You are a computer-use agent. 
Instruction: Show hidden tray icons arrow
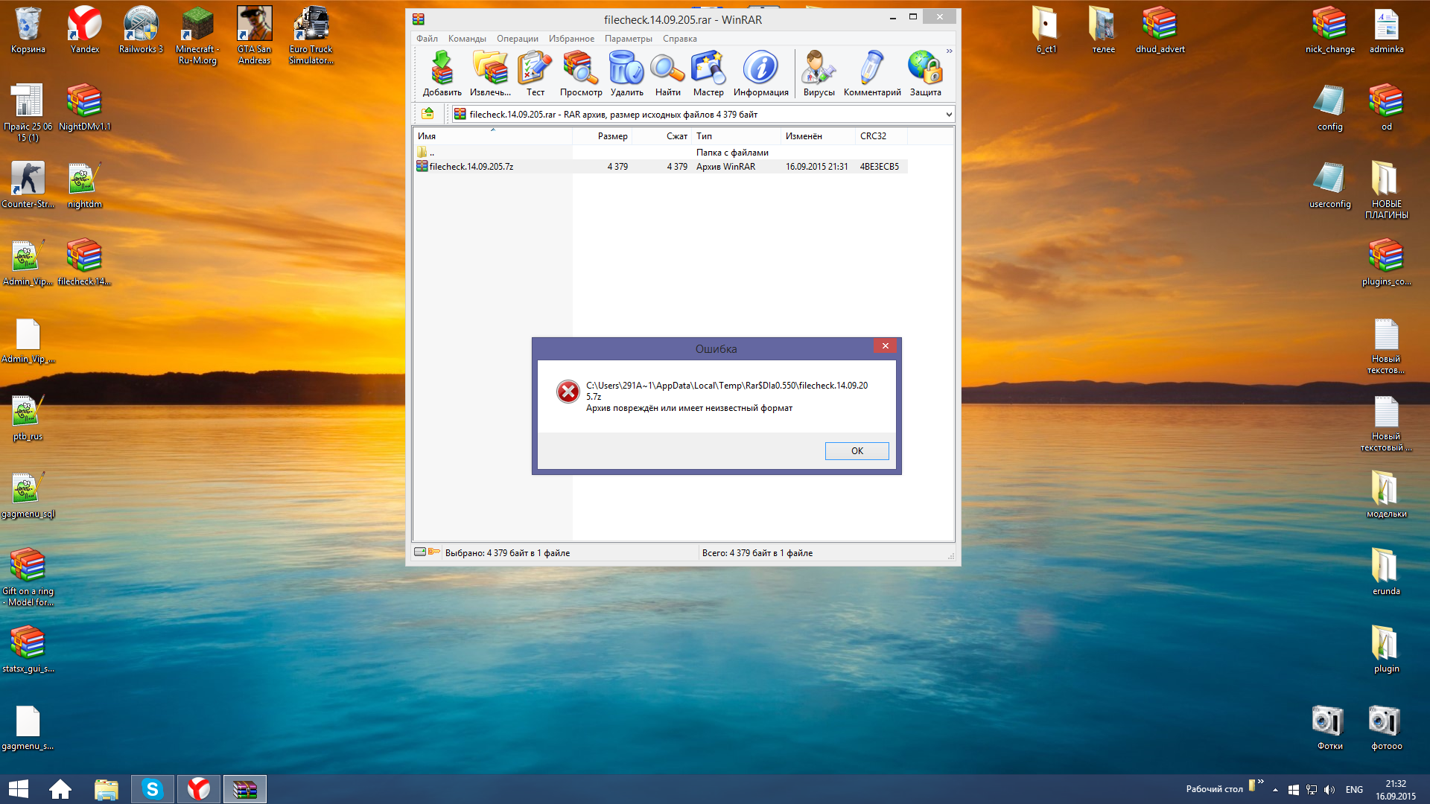[1276, 790]
